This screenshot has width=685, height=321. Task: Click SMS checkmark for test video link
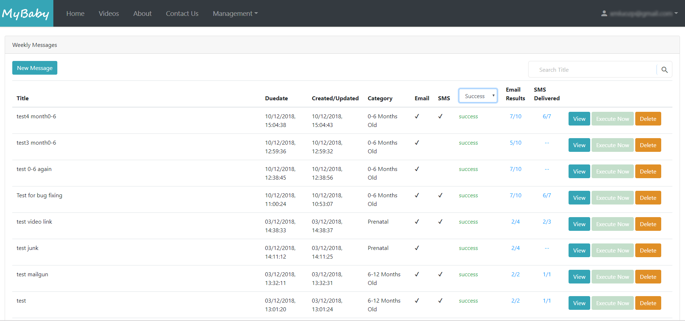click(x=440, y=222)
